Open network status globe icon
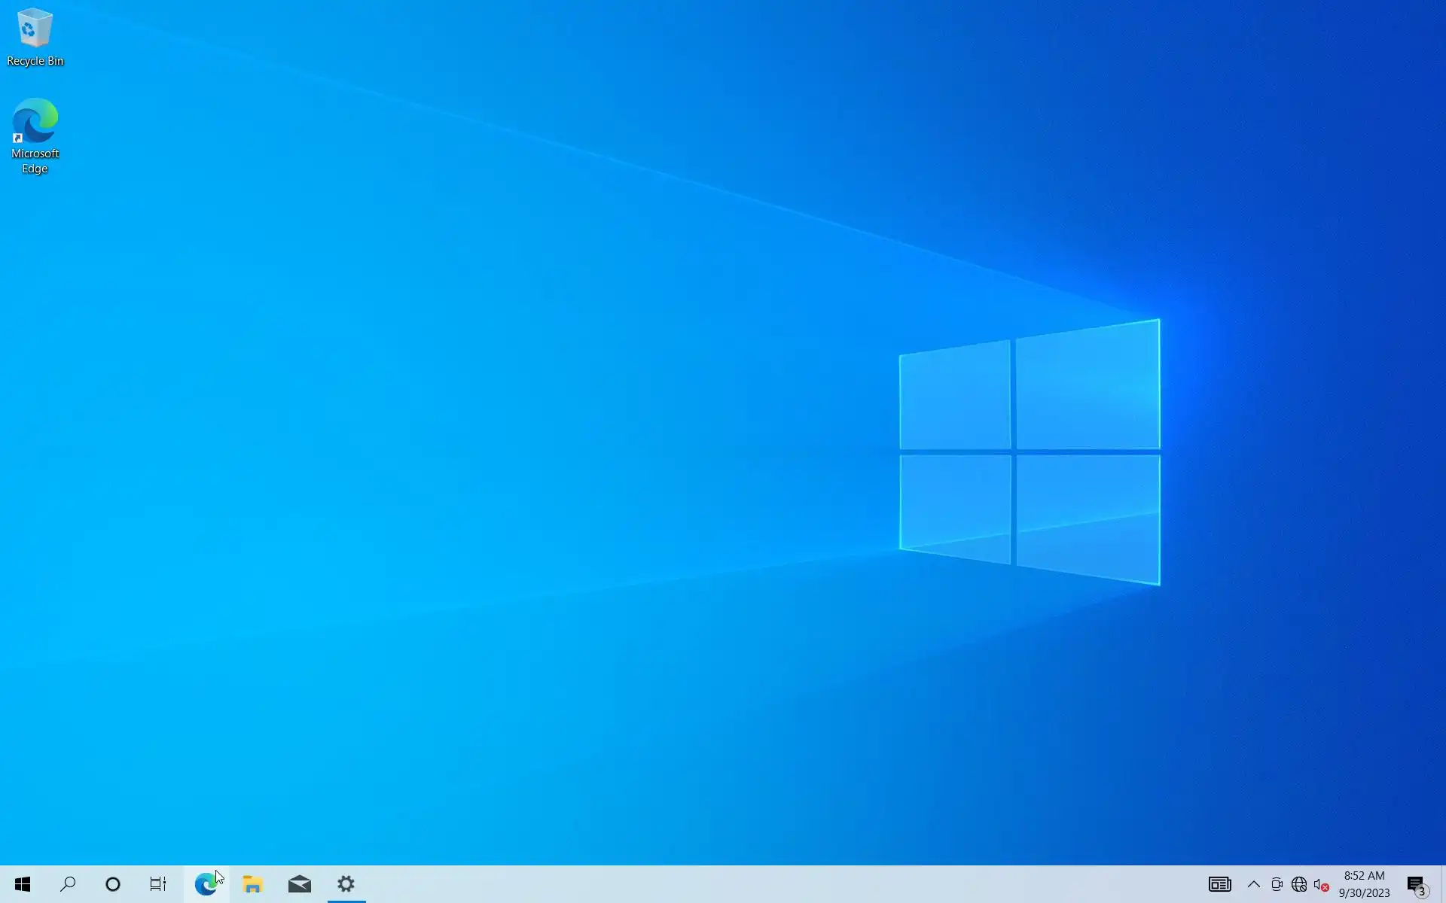The height and width of the screenshot is (903, 1446). (1299, 884)
